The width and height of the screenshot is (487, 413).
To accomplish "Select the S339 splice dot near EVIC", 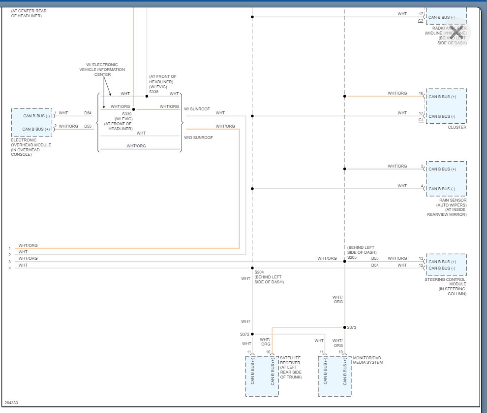I will click(133, 109).
